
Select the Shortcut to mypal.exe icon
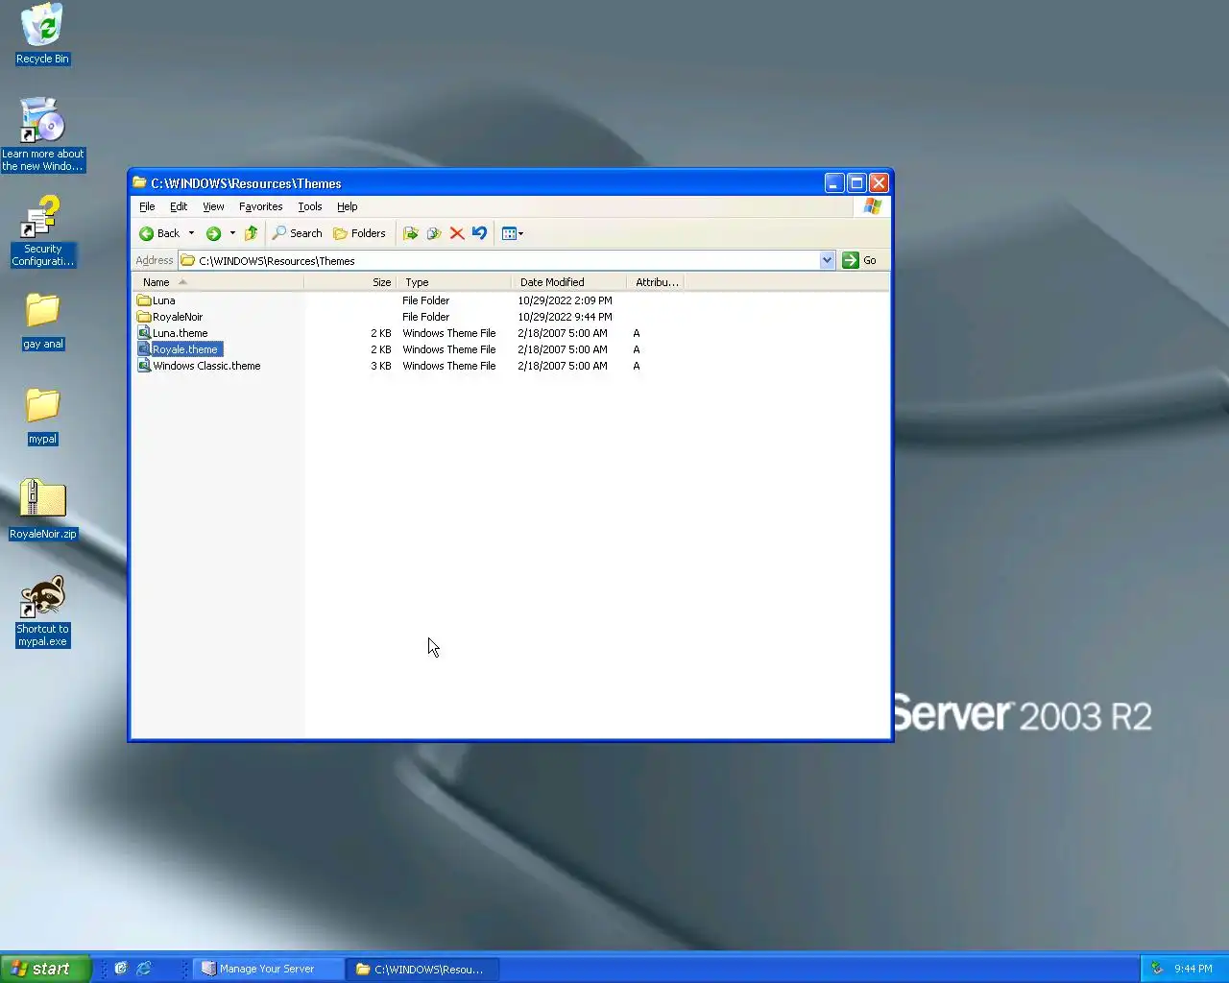pyautogui.click(x=42, y=611)
